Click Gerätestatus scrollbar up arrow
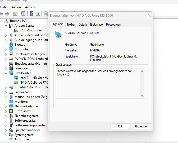 (142, 71)
